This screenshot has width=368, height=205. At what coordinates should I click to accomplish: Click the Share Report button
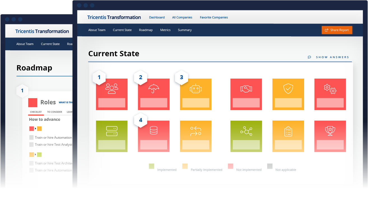(337, 30)
